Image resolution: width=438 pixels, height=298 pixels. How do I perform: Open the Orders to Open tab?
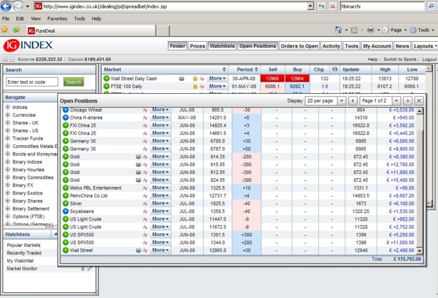(x=299, y=46)
